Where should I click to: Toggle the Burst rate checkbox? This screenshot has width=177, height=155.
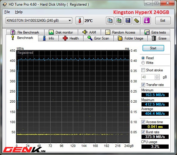pyautogui.click(x=143, y=132)
